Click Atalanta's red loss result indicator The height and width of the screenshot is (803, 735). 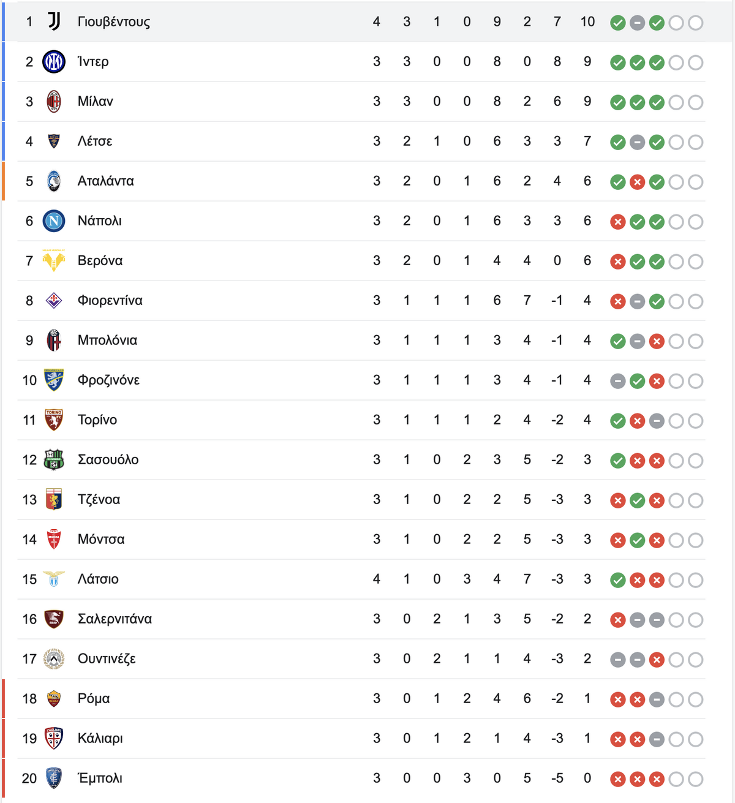tap(638, 183)
